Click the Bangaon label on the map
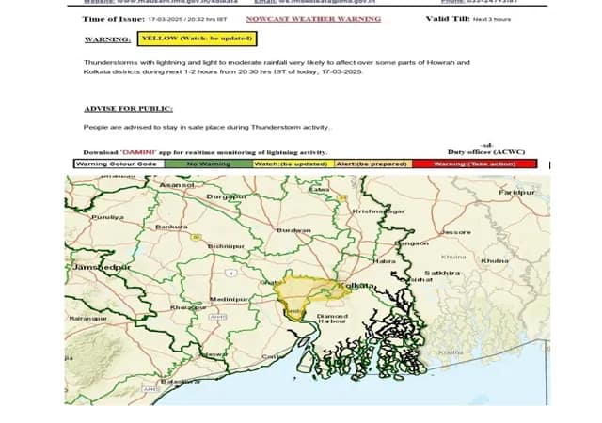 (412, 243)
